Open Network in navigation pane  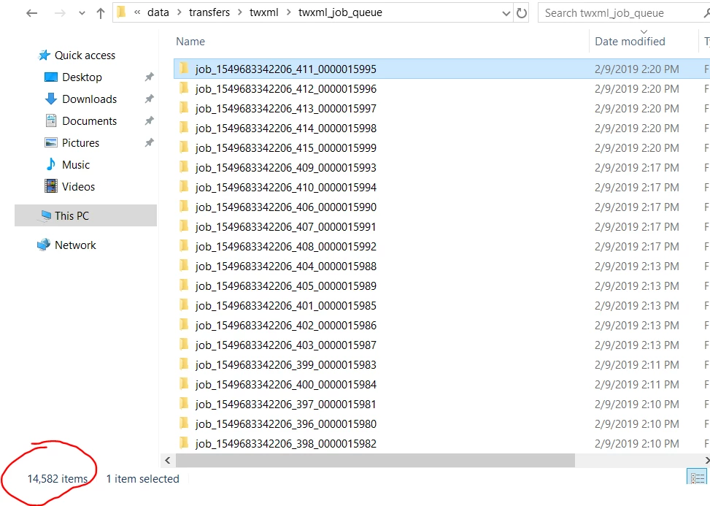click(x=75, y=245)
